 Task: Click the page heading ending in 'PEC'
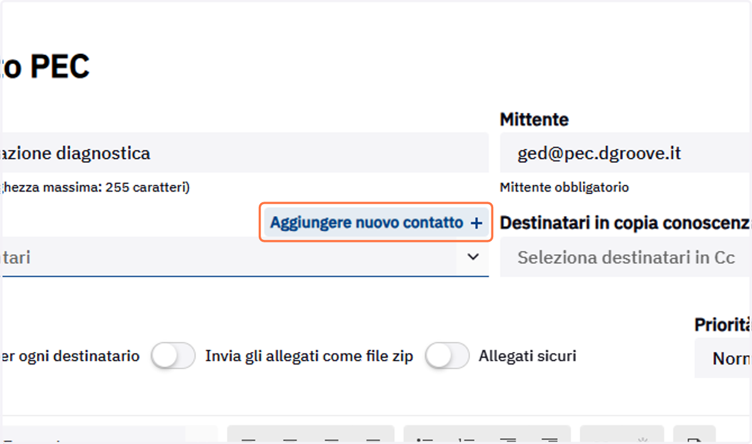[x=45, y=66]
